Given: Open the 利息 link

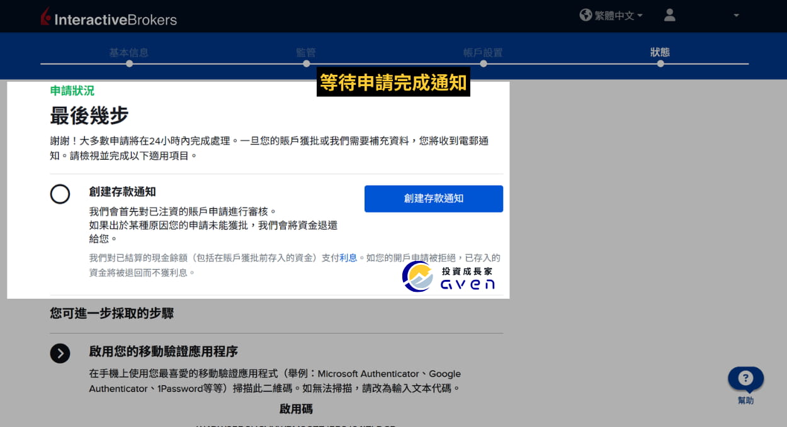Looking at the screenshot, I should pos(348,258).
